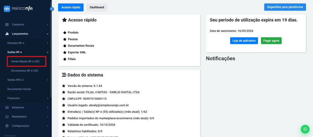Open the Exportar XML quick link
Screen dimensions: 313x137
pos(77,52)
